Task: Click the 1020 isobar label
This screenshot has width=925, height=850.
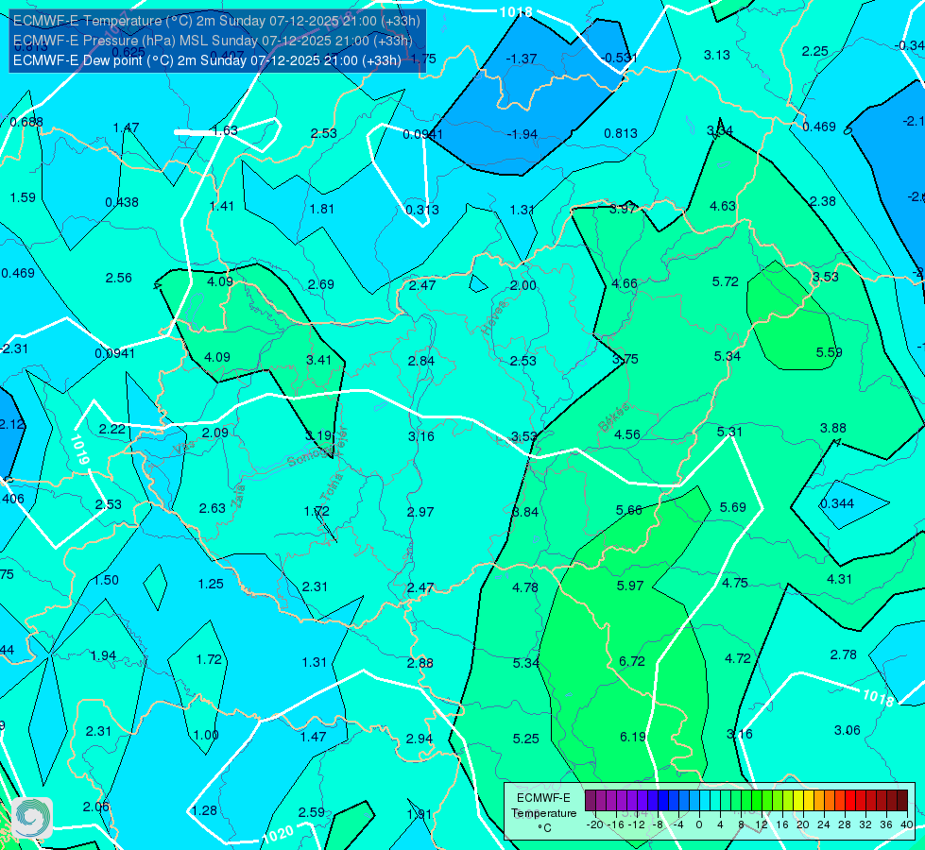Action: pos(278,834)
